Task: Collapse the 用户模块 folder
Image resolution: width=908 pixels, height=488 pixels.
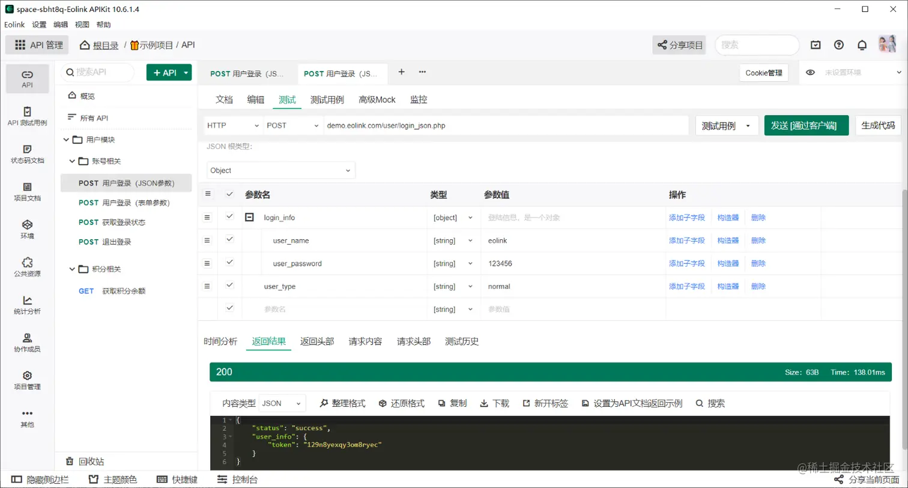Action: pyautogui.click(x=65, y=139)
